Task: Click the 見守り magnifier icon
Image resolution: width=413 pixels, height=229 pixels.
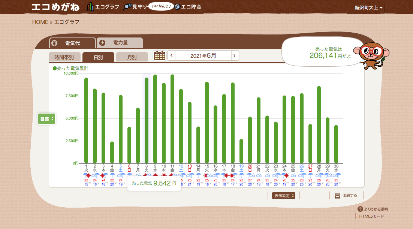Action: click(x=127, y=7)
